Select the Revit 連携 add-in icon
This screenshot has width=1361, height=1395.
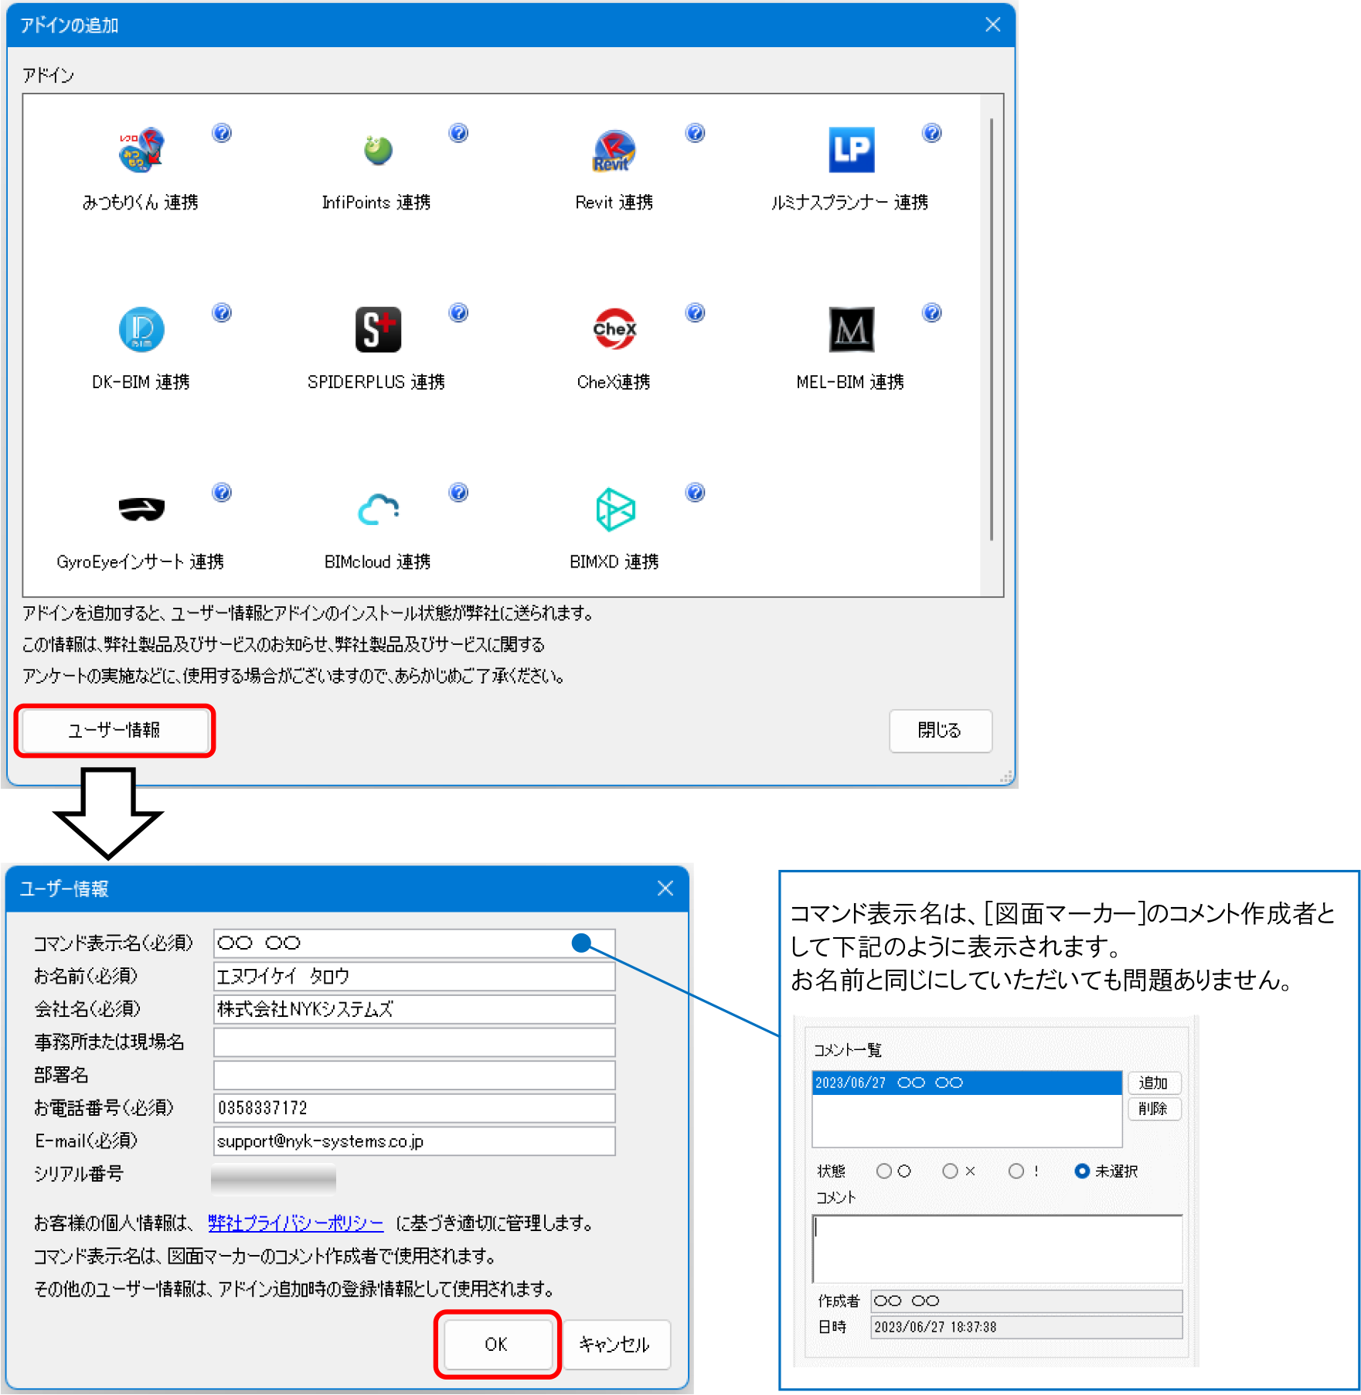[x=614, y=150]
